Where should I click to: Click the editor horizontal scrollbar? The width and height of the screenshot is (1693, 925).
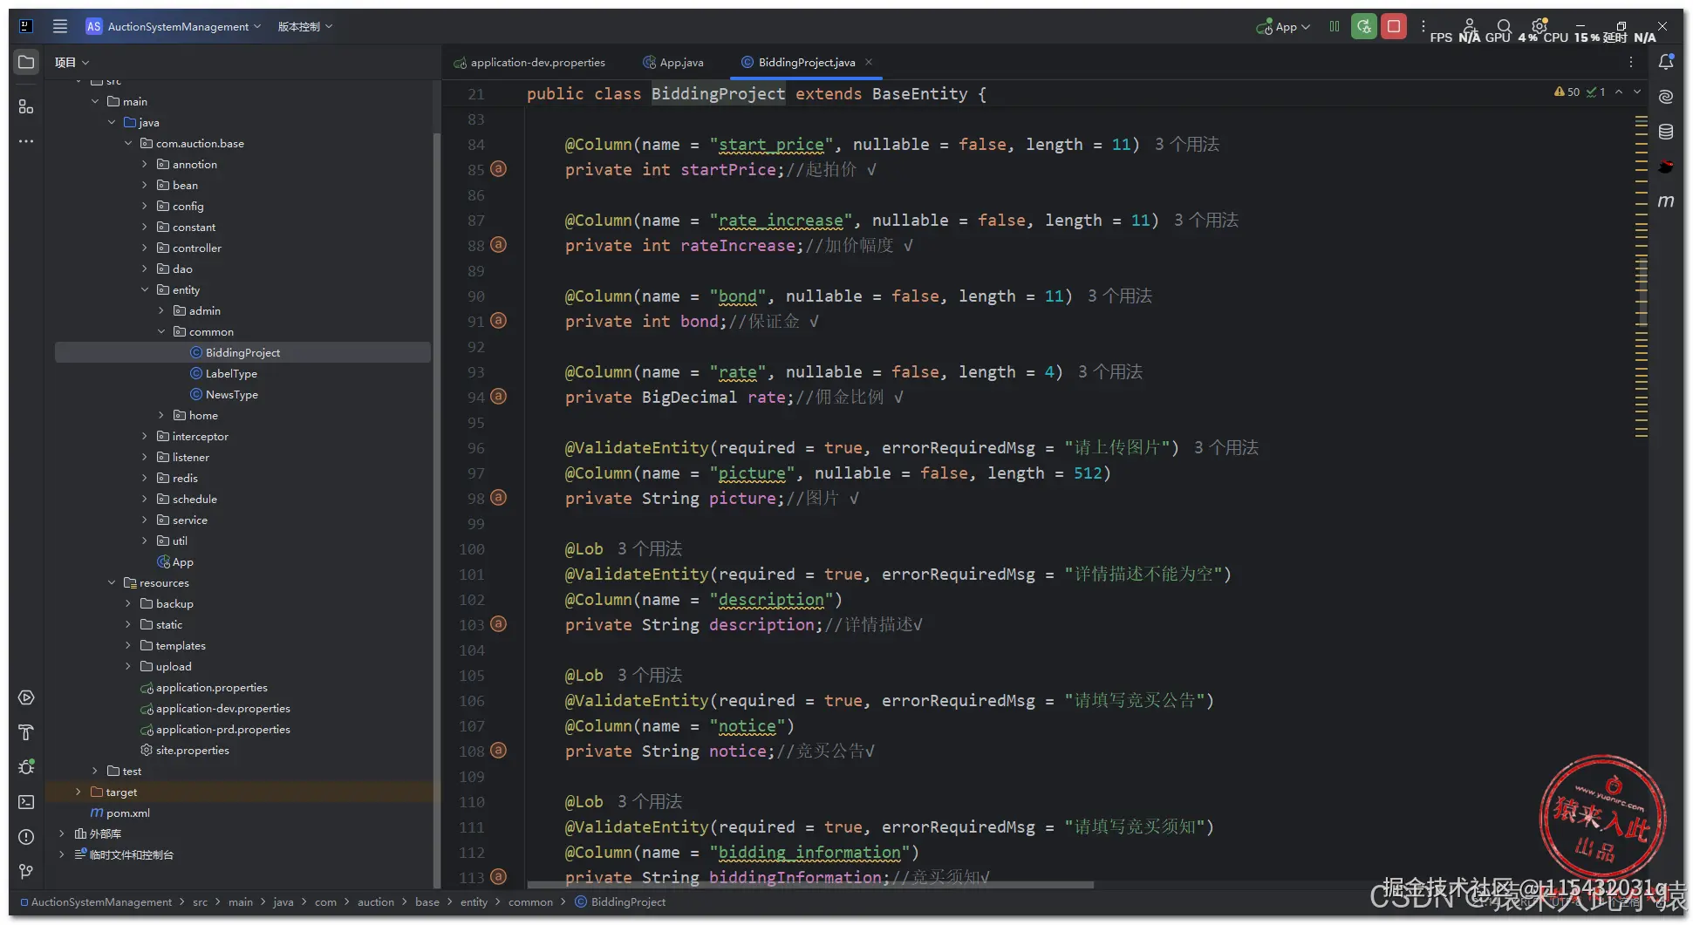click(811, 884)
